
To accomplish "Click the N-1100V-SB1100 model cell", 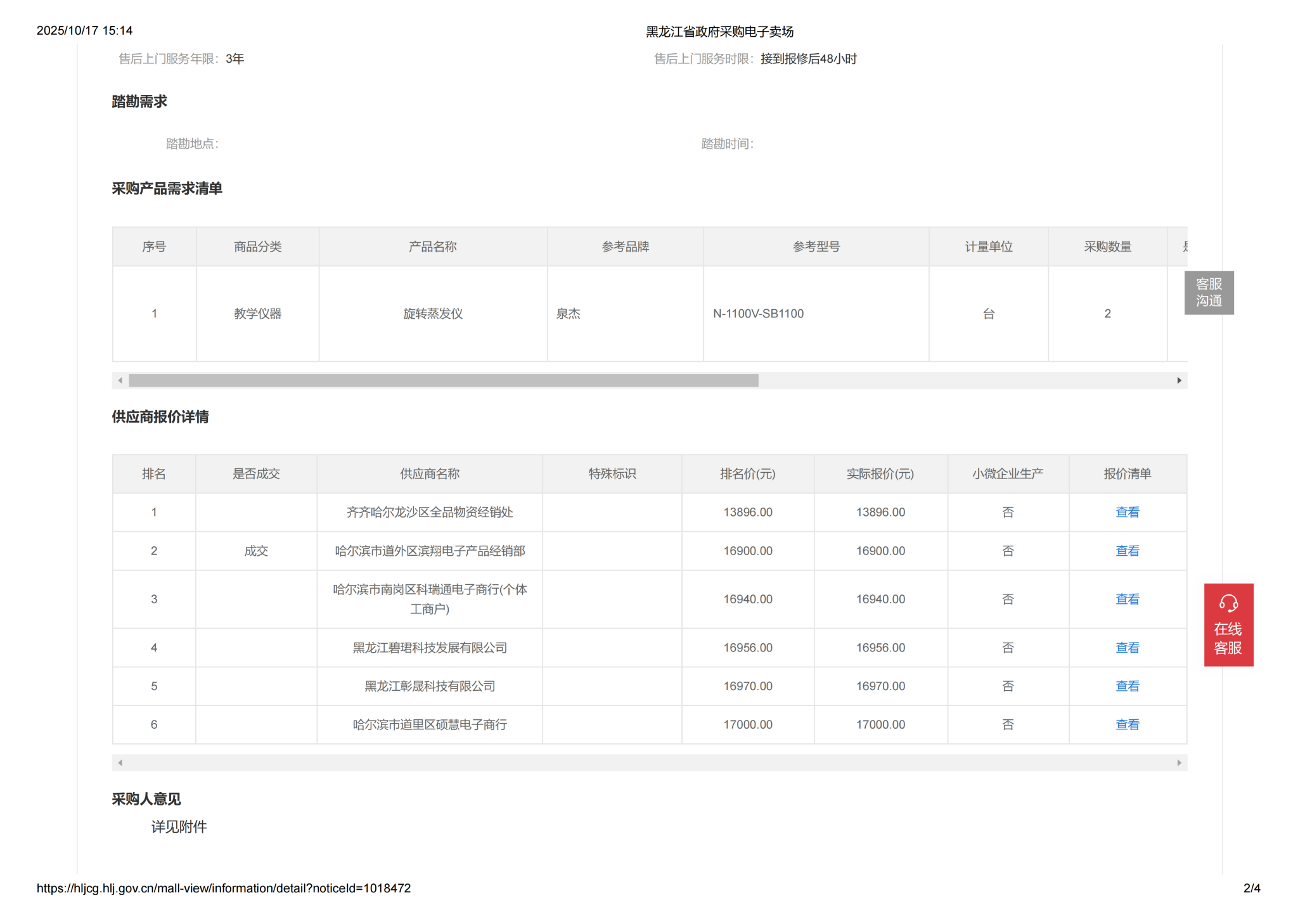I will (758, 314).
